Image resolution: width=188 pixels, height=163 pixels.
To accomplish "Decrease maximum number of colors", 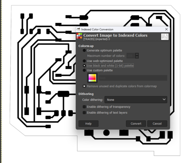I will (x=137, y=57).
